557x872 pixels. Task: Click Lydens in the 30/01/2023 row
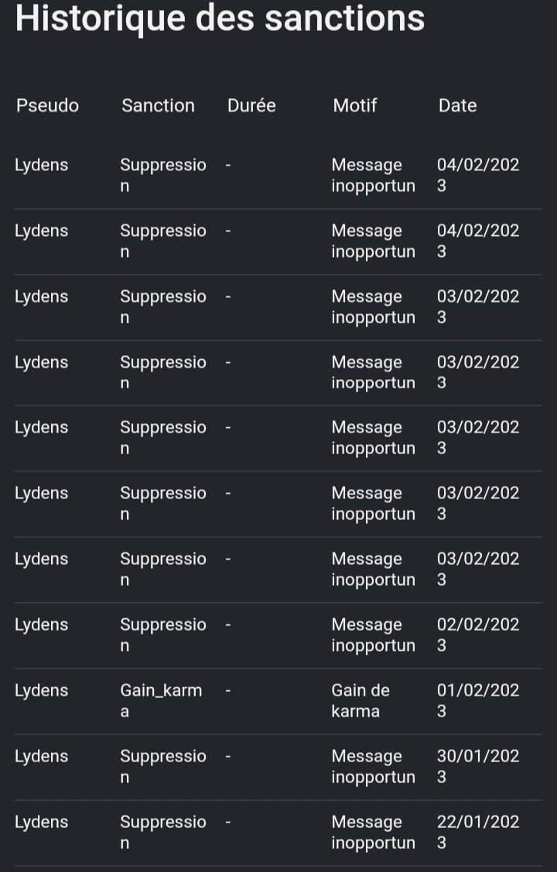(x=41, y=757)
